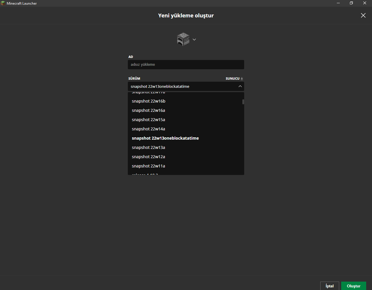Click the İptal button
The width and height of the screenshot is (372, 290).
[x=329, y=286]
